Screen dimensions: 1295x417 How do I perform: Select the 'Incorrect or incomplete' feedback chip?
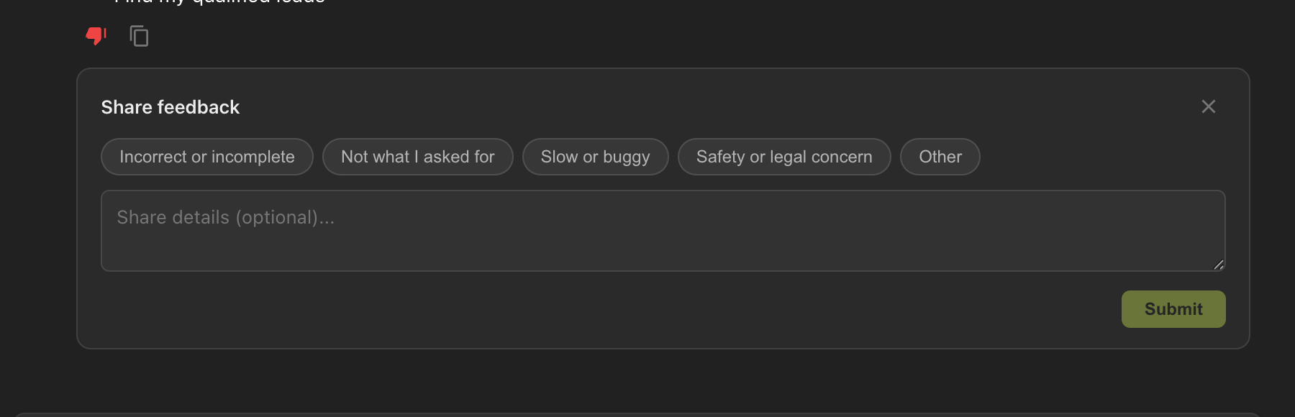[x=206, y=156]
